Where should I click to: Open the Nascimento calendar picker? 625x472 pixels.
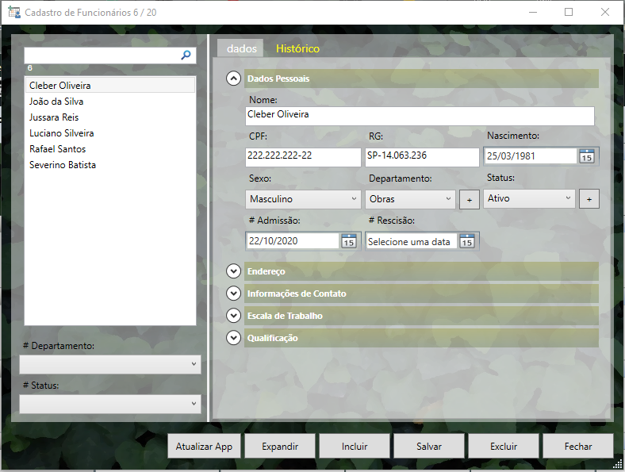click(586, 156)
